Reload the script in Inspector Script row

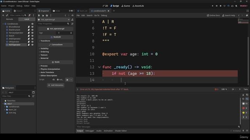[x=54, y=80]
